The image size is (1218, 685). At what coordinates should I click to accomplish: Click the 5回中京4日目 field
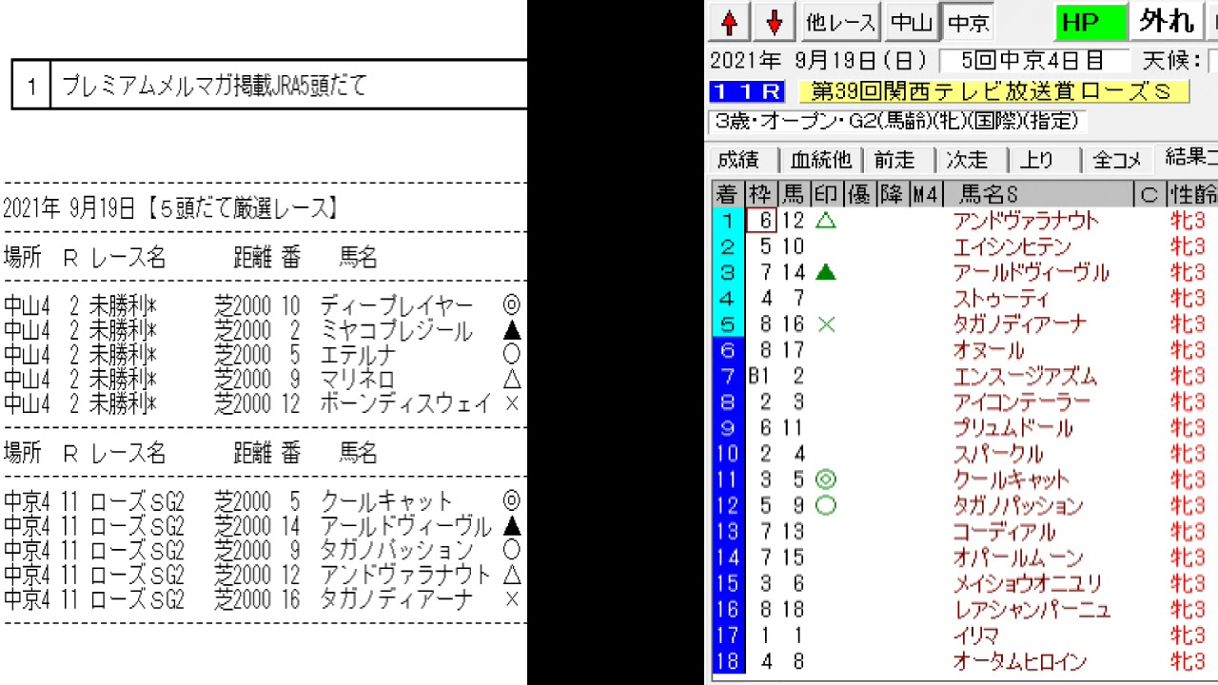1034,61
